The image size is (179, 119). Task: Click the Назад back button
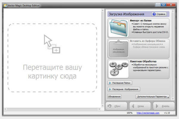point(140,106)
